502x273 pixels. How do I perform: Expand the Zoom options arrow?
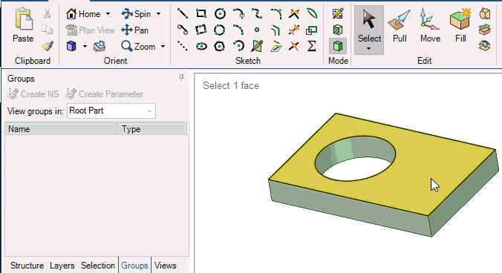click(x=163, y=47)
